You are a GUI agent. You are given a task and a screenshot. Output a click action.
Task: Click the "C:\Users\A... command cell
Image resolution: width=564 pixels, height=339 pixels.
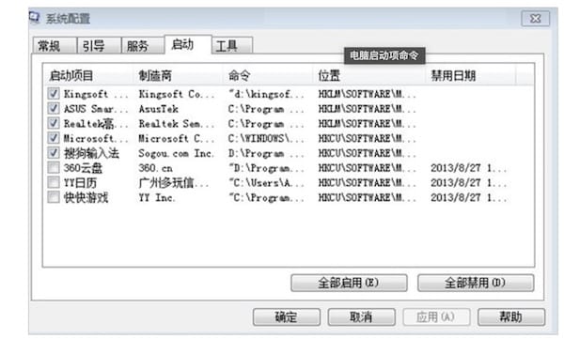pos(266,182)
